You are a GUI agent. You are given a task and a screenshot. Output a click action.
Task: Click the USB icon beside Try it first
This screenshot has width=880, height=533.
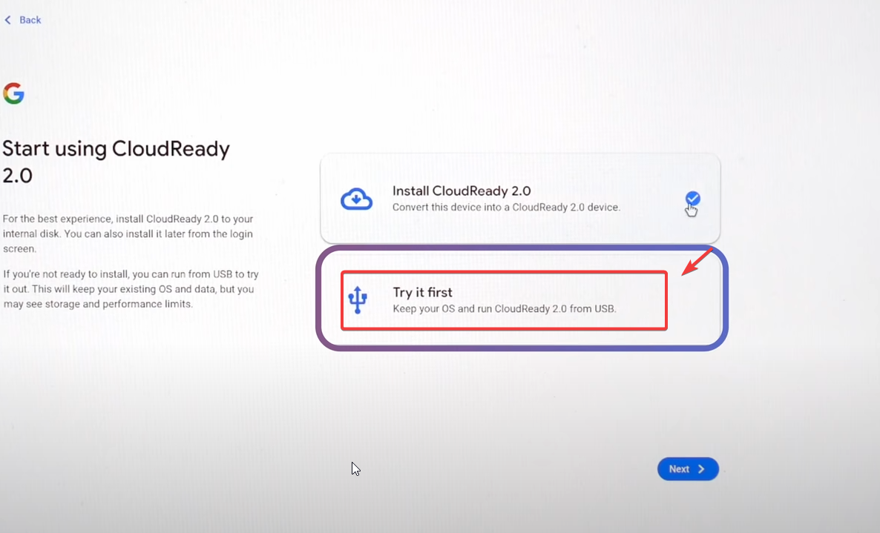click(358, 300)
